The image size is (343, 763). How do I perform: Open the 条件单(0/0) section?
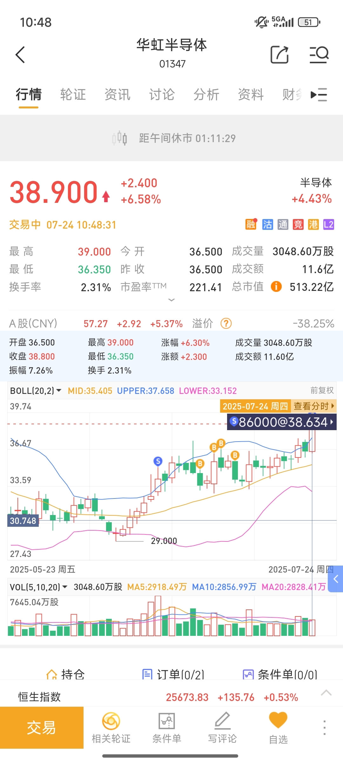280,675
